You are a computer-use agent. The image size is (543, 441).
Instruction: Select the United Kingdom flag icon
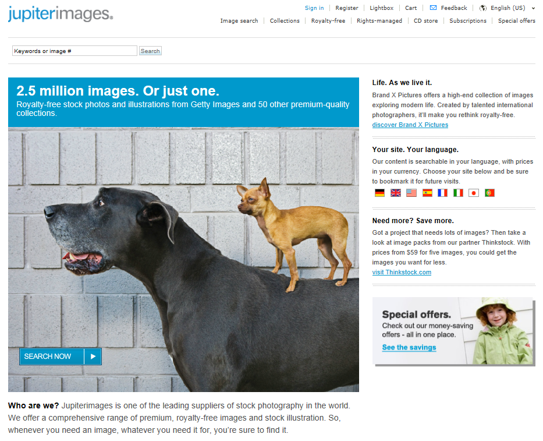(x=396, y=193)
